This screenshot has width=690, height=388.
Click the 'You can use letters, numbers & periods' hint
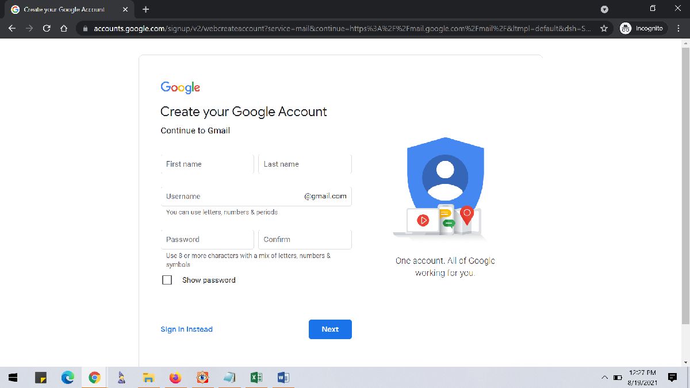point(222,212)
